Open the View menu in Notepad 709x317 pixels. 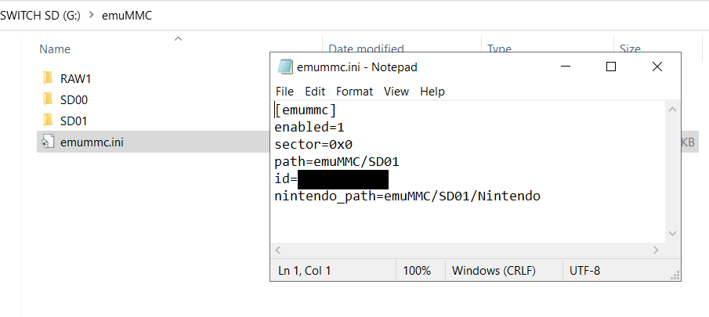coord(396,92)
